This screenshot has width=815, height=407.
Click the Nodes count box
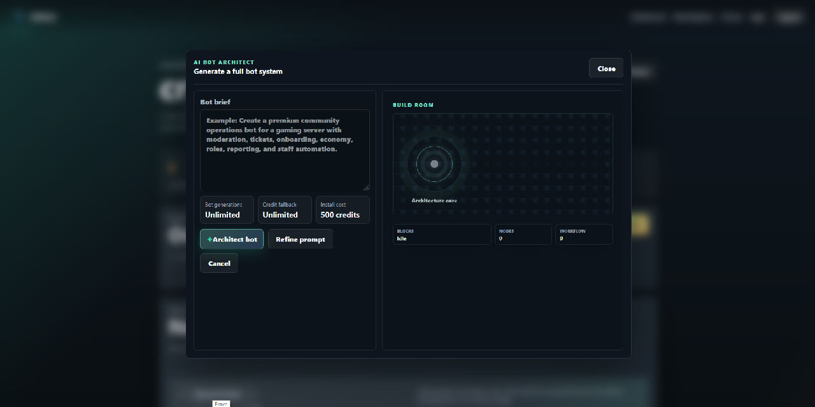523,234
